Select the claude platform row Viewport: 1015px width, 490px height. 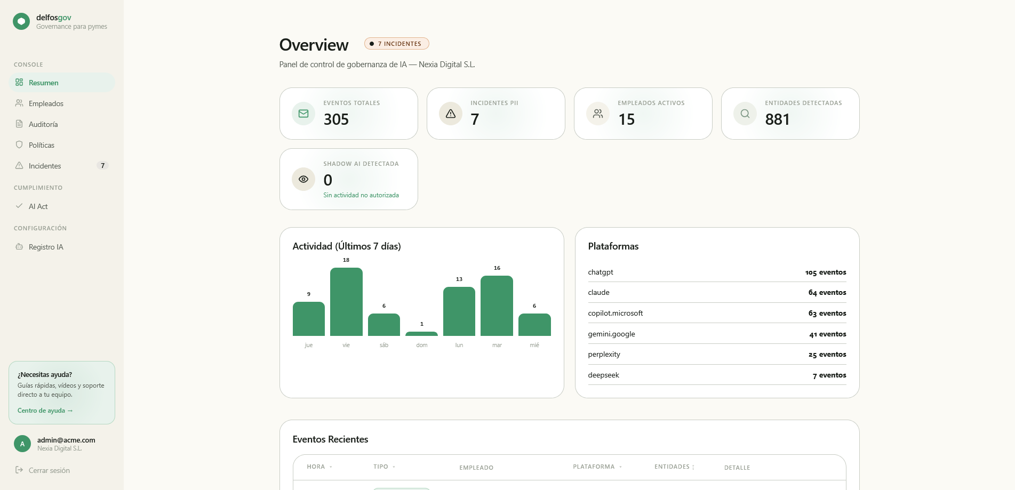pyautogui.click(x=717, y=292)
